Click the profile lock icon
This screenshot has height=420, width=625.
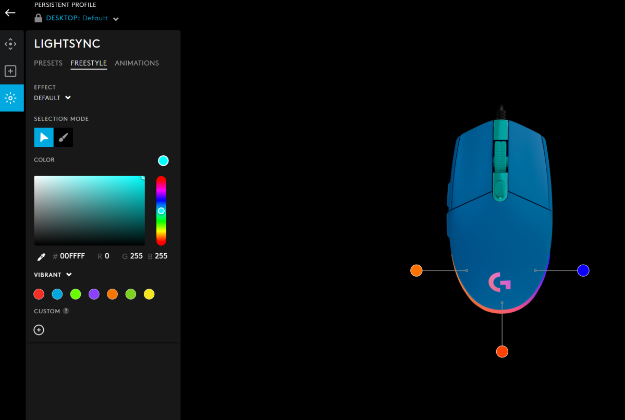pos(38,18)
